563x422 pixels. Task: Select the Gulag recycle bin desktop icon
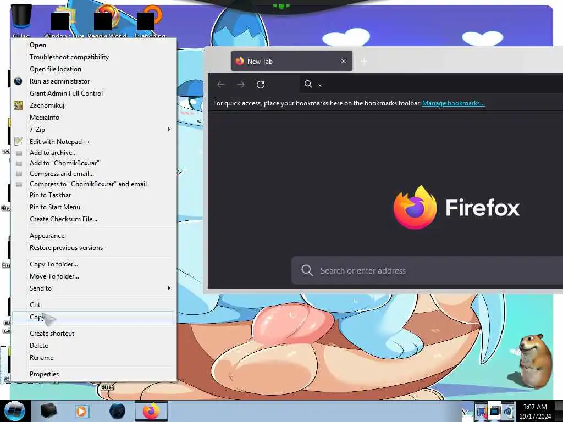pos(21,20)
